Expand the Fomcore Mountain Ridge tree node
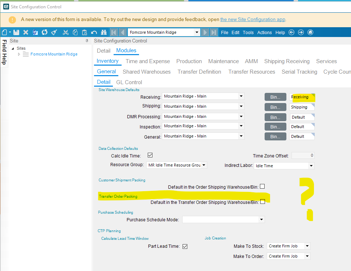This screenshot has width=351, height=271. pos(19,54)
